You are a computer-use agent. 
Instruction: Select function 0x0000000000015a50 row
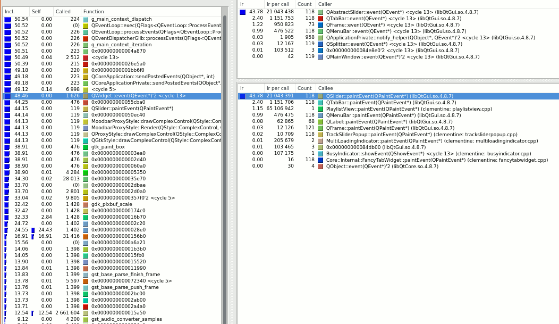112,313
